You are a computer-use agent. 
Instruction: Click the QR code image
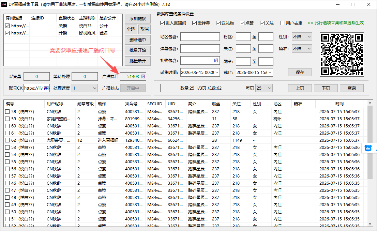coord(342,55)
